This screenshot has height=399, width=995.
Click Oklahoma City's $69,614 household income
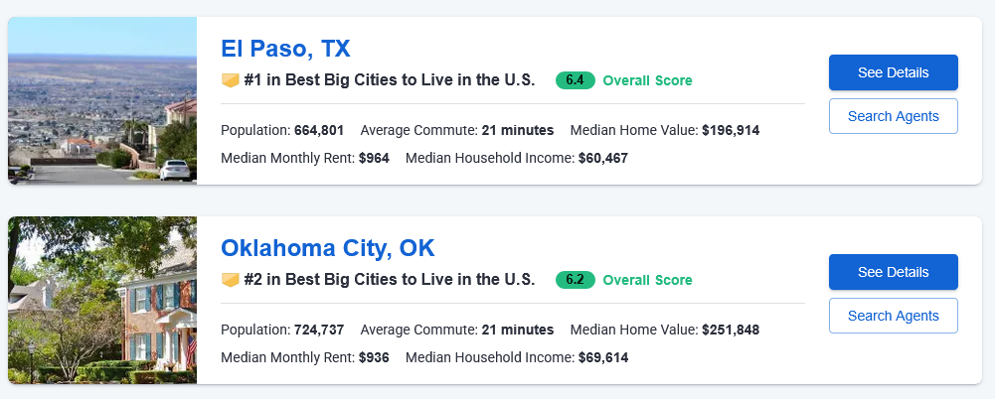[x=603, y=358]
